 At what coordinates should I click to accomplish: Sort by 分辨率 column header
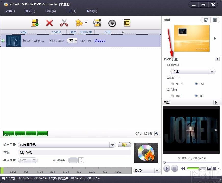pos(56,32)
